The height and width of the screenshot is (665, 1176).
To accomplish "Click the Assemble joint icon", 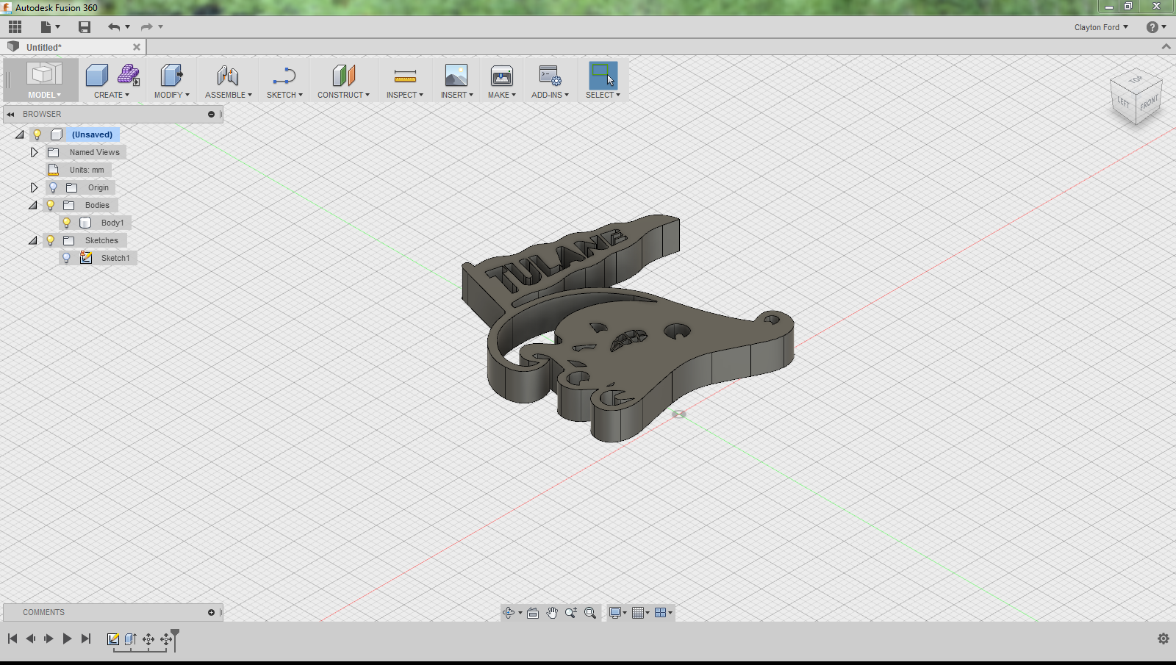I will pos(228,75).
